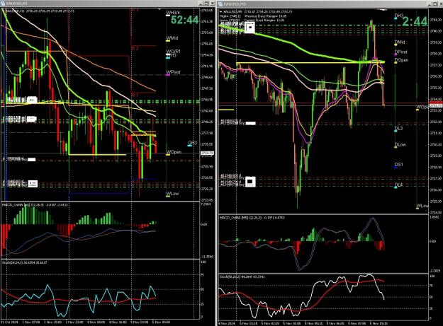Click 'Current Days Range' info text

pos(264,21)
